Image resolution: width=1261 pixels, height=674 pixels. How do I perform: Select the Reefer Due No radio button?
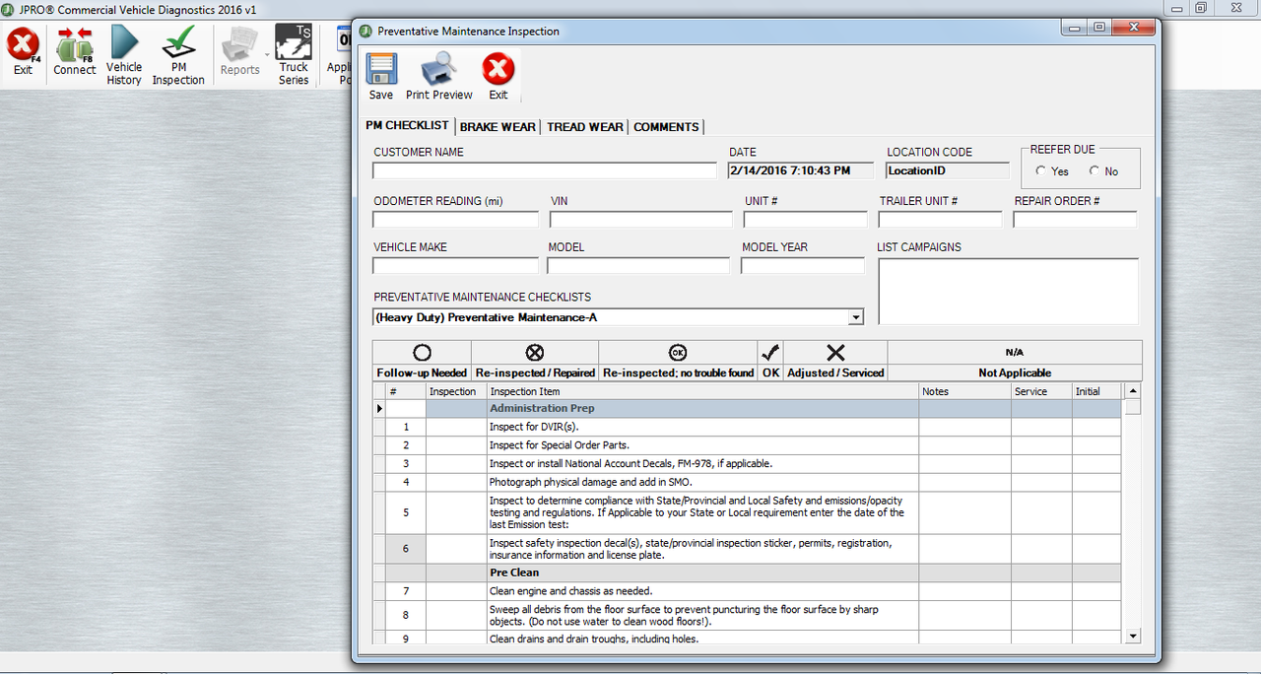click(1094, 170)
